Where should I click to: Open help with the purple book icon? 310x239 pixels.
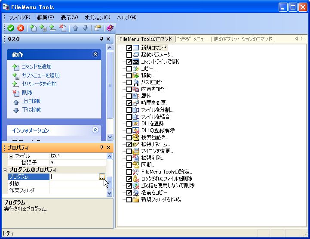click(110, 28)
